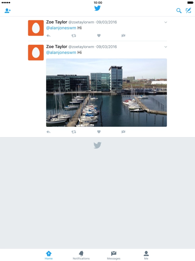Viewport: 195px width, 261px height.
Task: Switch to the Notifications tab
Action: (81, 255)
